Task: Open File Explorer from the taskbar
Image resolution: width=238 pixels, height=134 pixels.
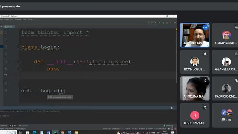Action: (76, 133)
